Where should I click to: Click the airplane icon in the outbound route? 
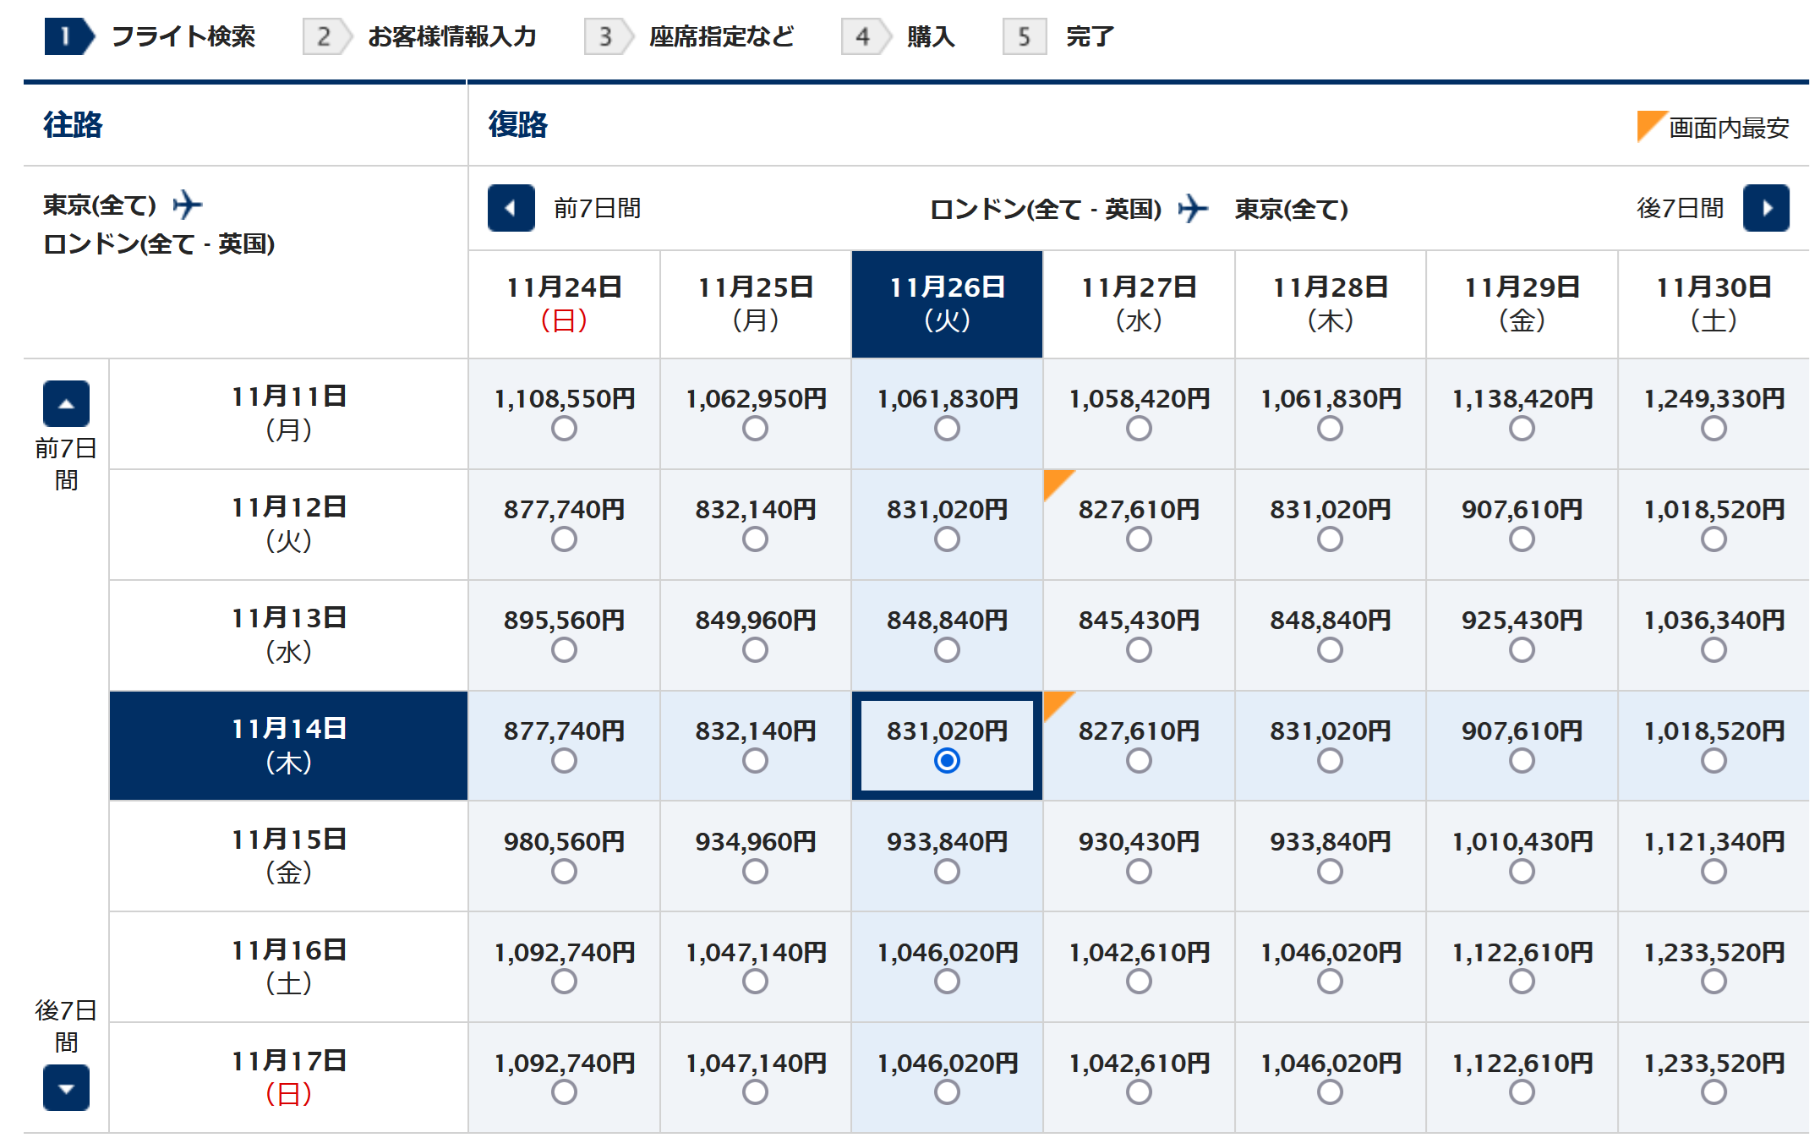click(x=188, y=205)
